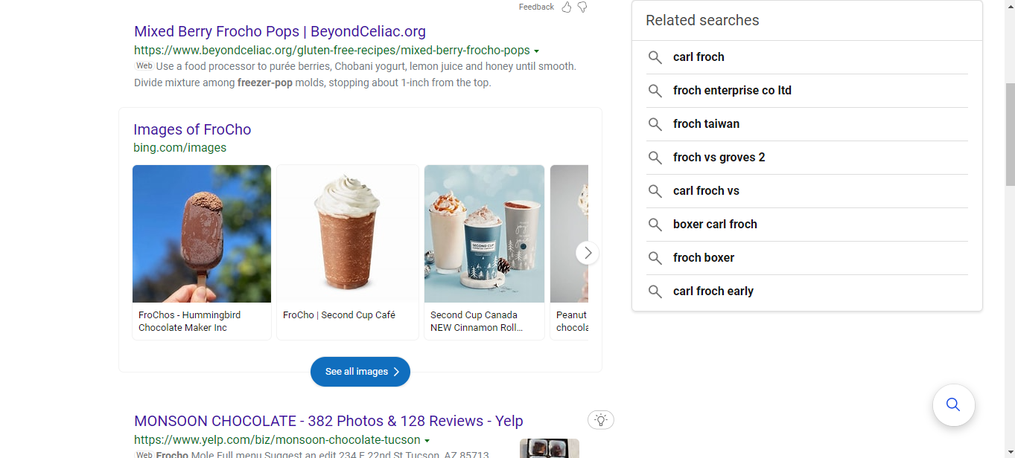This screenshot has height=458, width=1015.
Task: Click search icon beside 'carl froch vs'
Action: point(655,191)
